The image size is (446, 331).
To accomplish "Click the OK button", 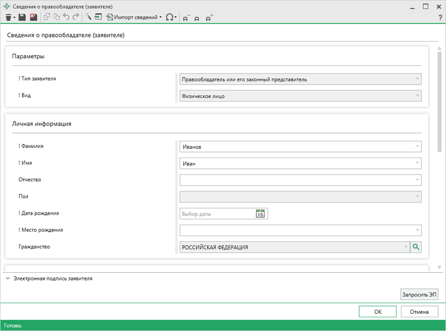I will 378,311.
